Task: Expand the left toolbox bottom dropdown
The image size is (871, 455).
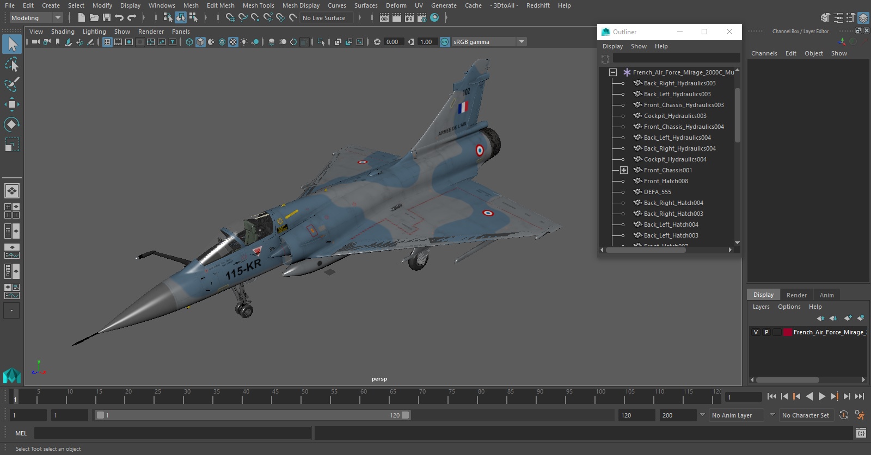Action: pyautogui.click(x=11, y=310)
